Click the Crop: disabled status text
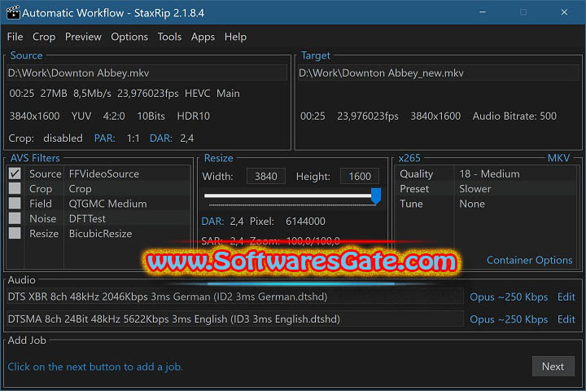Image resolution: width=586 pixels, height=391 pixels. pos(46,138)
